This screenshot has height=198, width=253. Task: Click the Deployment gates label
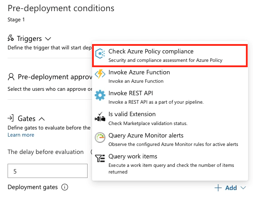pos(32,187)
